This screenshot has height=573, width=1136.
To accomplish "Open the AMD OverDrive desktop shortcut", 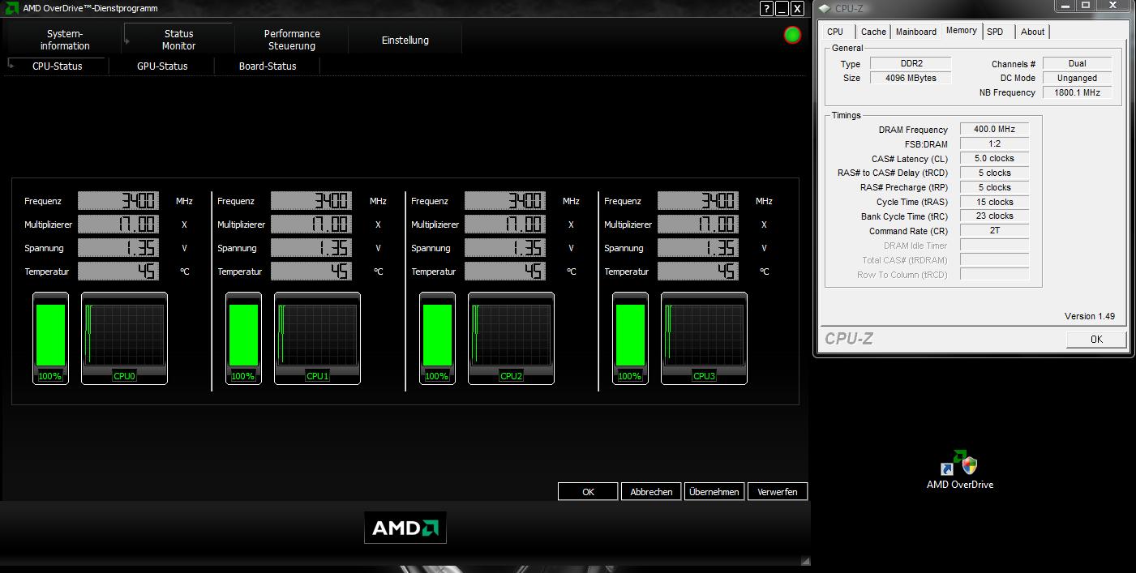I will pos(960,470).
